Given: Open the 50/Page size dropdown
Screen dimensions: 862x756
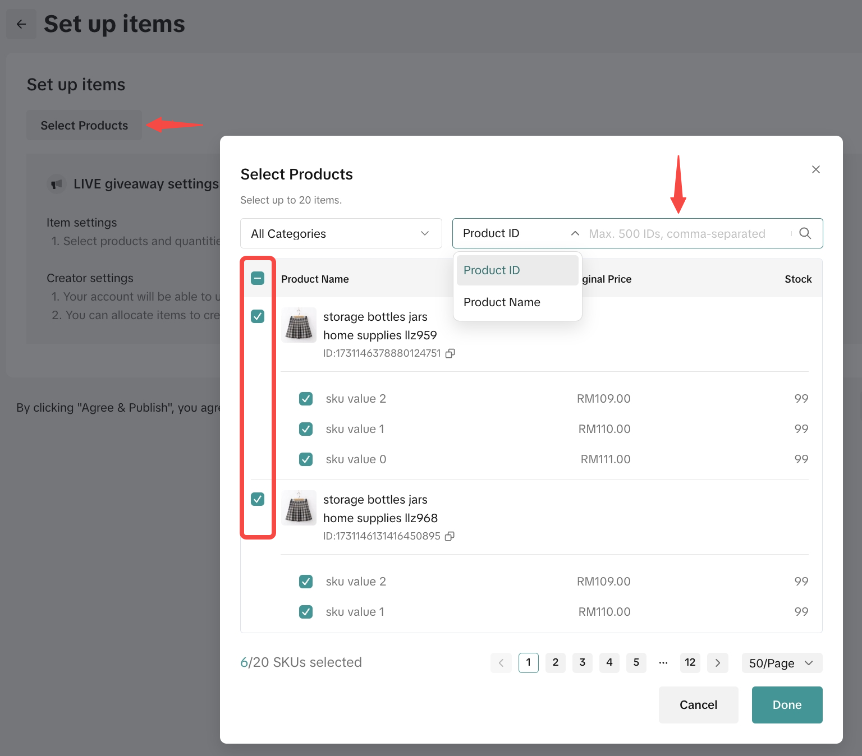Looking at the screenshot, I should [x=781, y=663].
